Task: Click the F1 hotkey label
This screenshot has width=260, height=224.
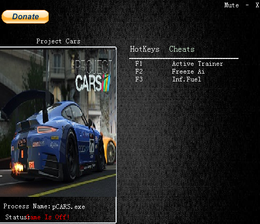Action: pyautogui.click(x=139, y=64)
